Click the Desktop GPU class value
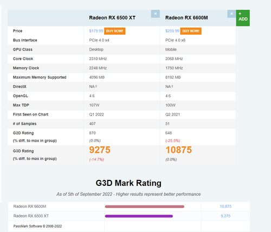The image size is (271, 232). click(x=96, y=49)
